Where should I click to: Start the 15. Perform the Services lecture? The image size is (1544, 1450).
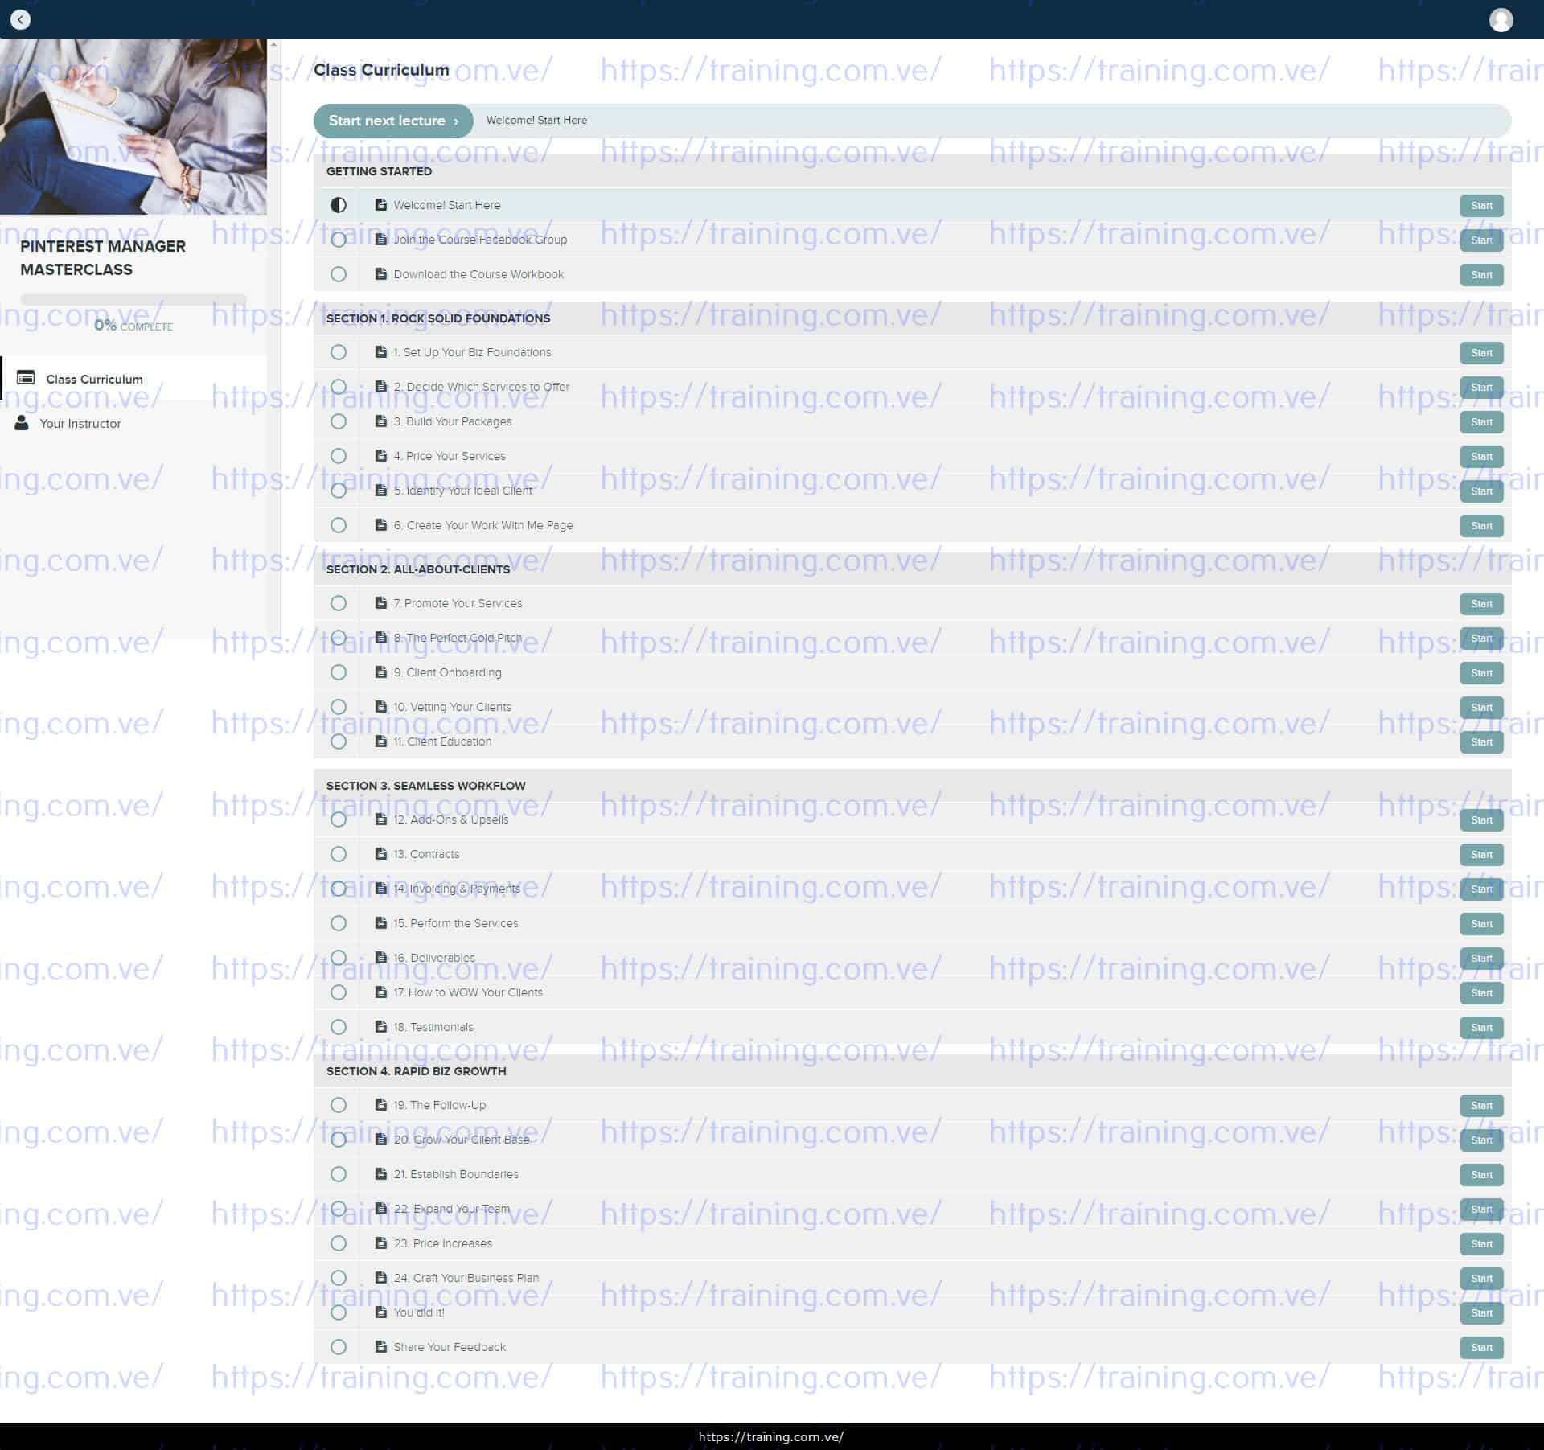coord(1481,923)
